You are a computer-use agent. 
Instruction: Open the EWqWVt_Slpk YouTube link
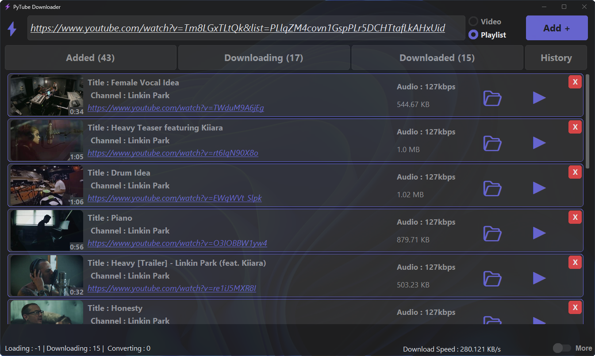point(174,198)
